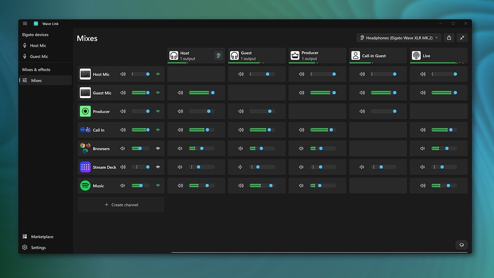Image resolution: width=494 pixels, height=278 pixels.
Task: Click the headphones icon on the Host mix
Action: coord(174,55)
